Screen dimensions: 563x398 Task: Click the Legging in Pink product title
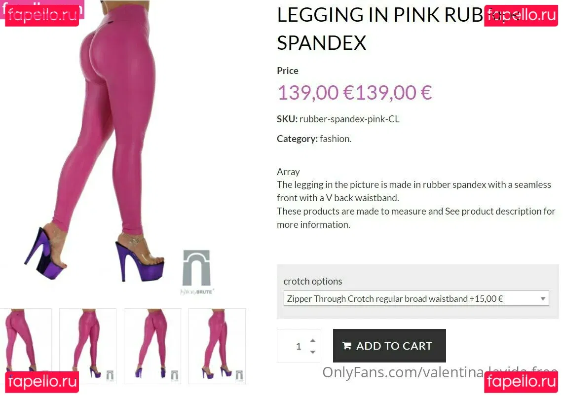[380, 29]
